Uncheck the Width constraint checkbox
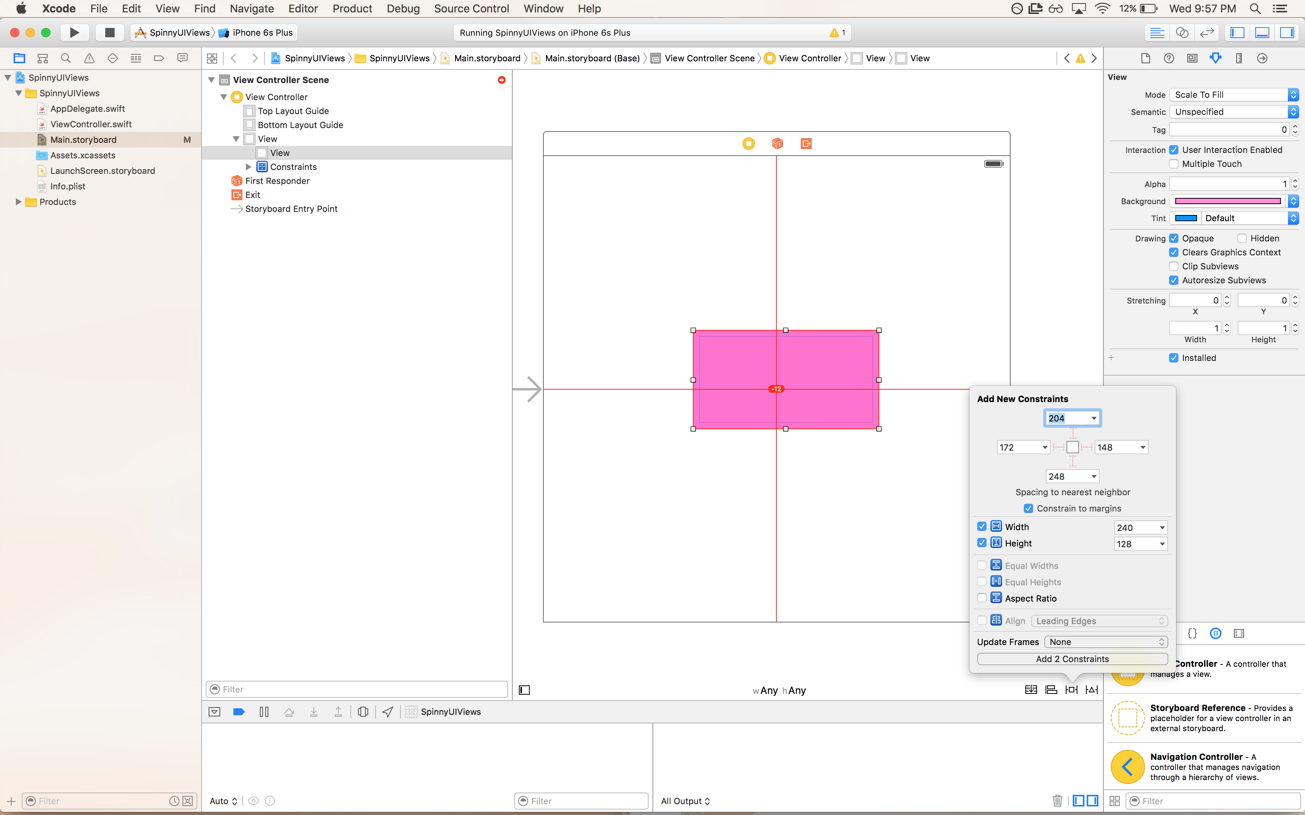Viewport: 1305px width, 815px height. [982, 527]
